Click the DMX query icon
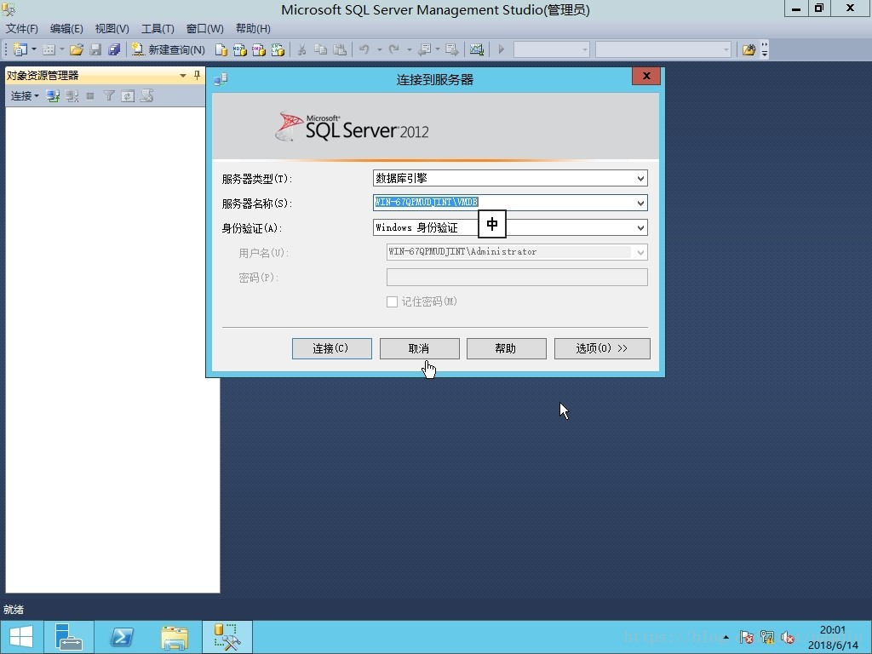 259,49
